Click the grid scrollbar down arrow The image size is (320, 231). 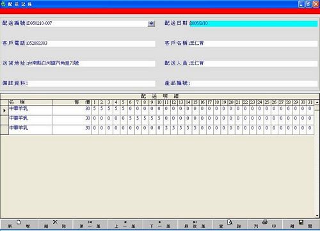317,216
